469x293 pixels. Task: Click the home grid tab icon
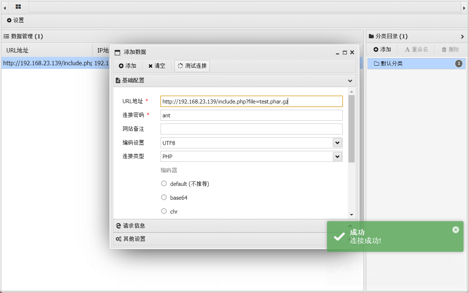[x=18, y=7]
